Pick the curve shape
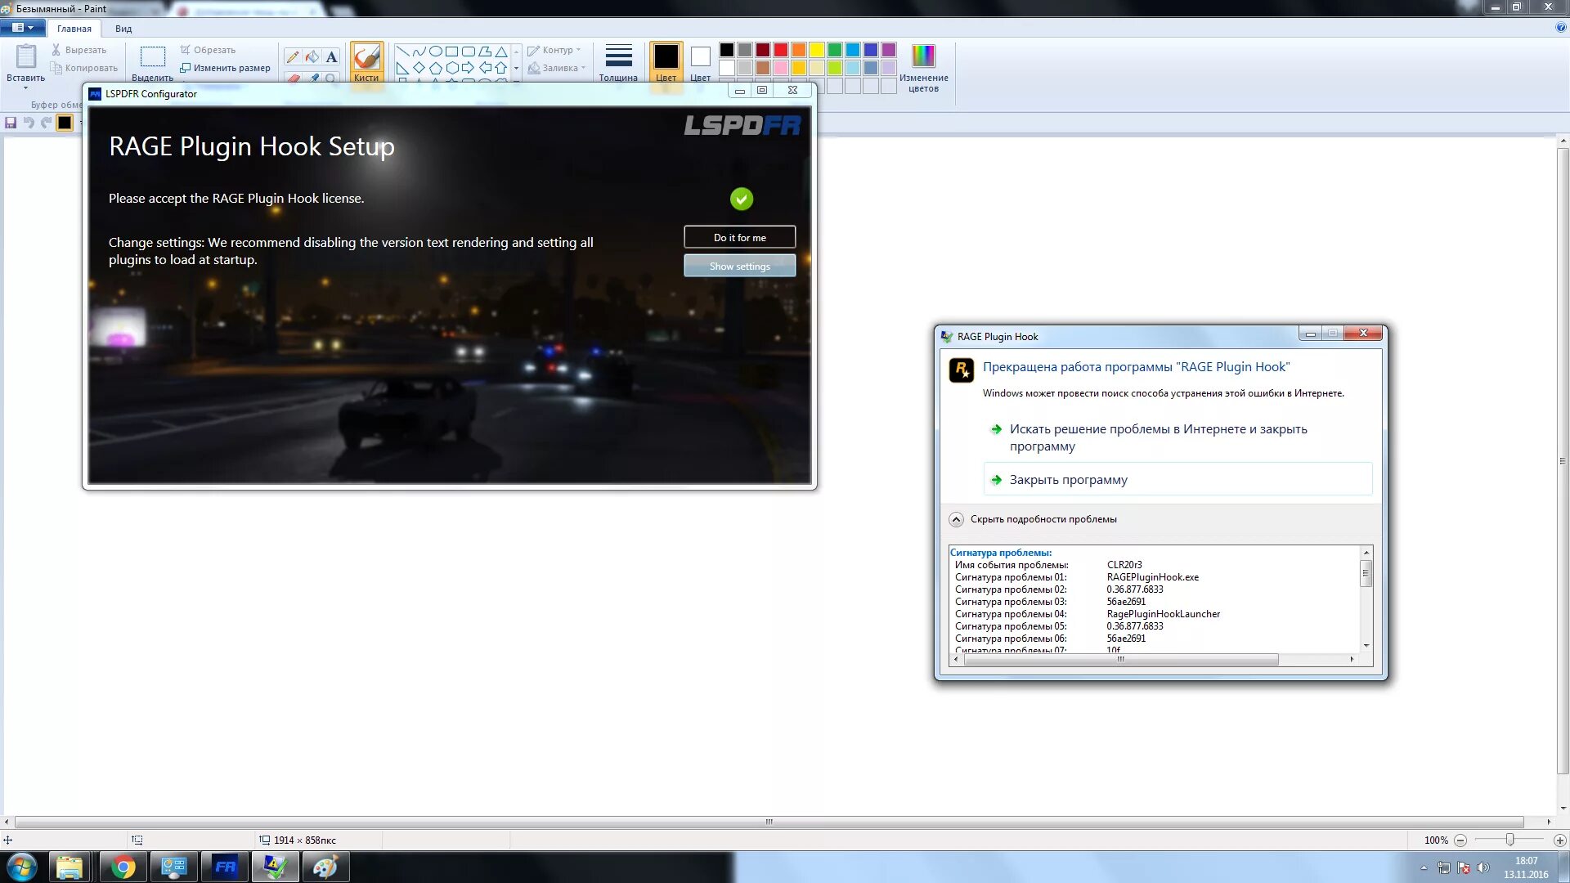The width and height of the screenshot is (1570, 883). coord(419,51)
